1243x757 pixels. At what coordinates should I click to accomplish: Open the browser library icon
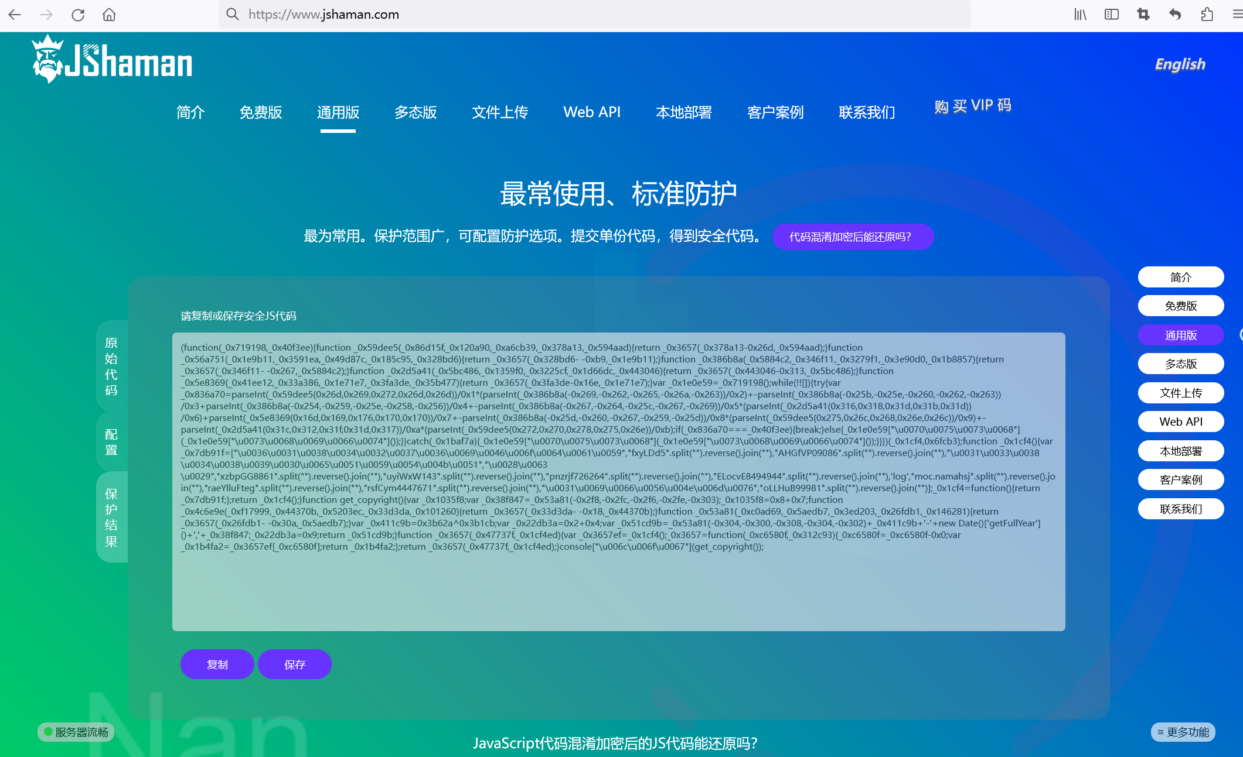(x=1080, y=15)
